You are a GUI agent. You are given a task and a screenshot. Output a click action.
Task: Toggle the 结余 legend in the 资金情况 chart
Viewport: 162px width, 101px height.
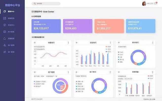108,47
